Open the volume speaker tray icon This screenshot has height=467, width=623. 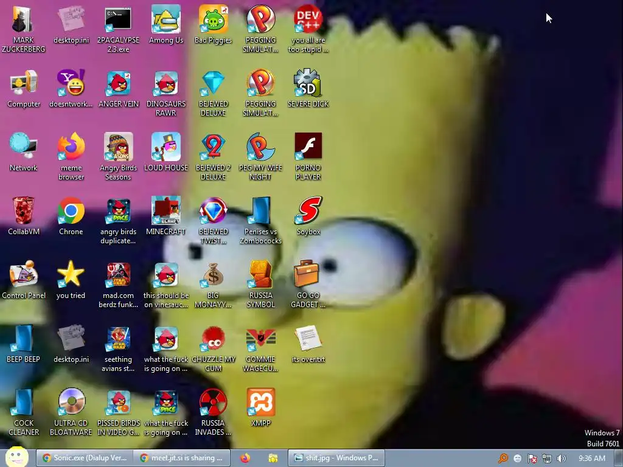click(561, 458)
